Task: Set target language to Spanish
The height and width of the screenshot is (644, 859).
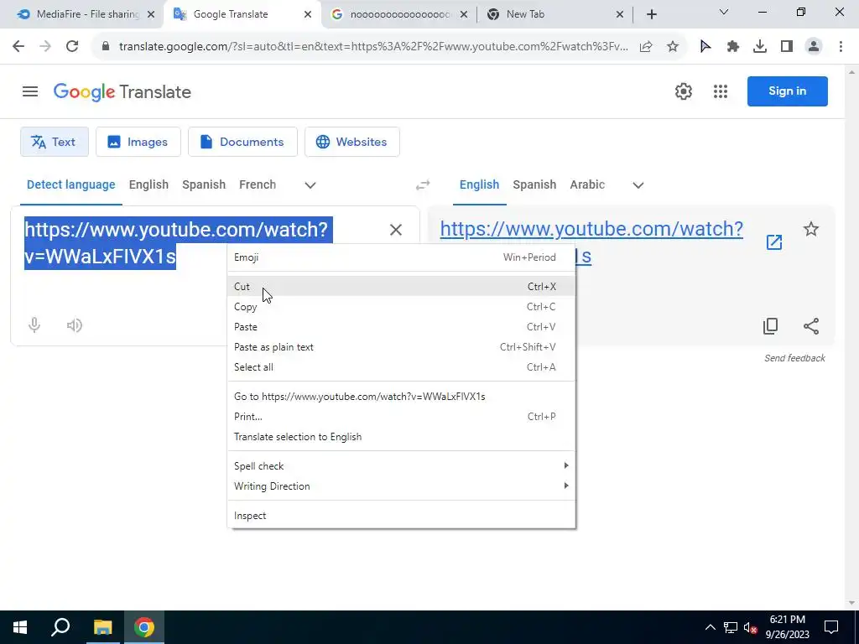Action: [534, 185]
